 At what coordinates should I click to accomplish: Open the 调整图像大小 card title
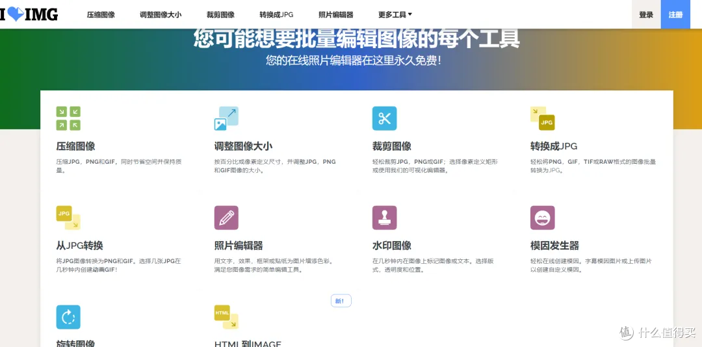click(x=243, y=146)
